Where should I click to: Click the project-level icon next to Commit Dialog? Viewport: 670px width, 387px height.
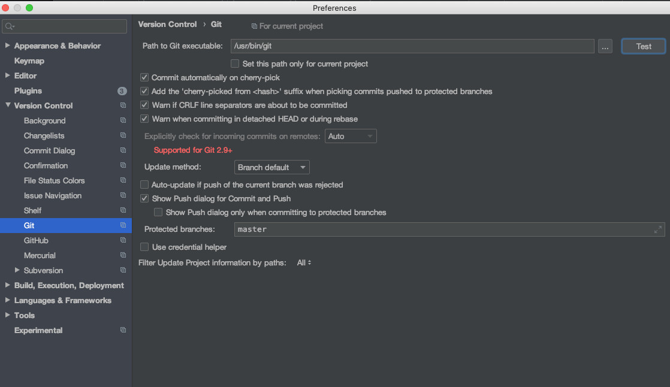pos(123,150)
